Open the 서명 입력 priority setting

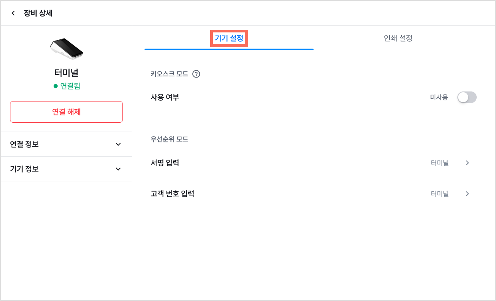pos(314,163)
